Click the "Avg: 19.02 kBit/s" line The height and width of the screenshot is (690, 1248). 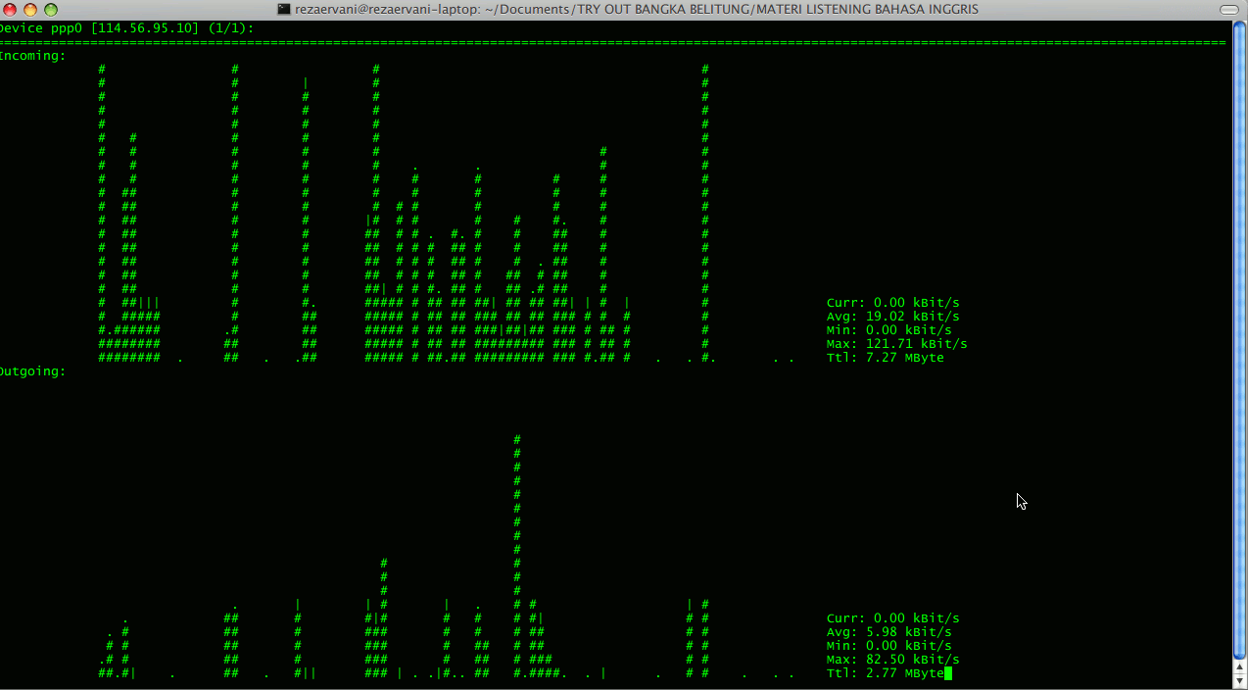(x=893, y=317)
